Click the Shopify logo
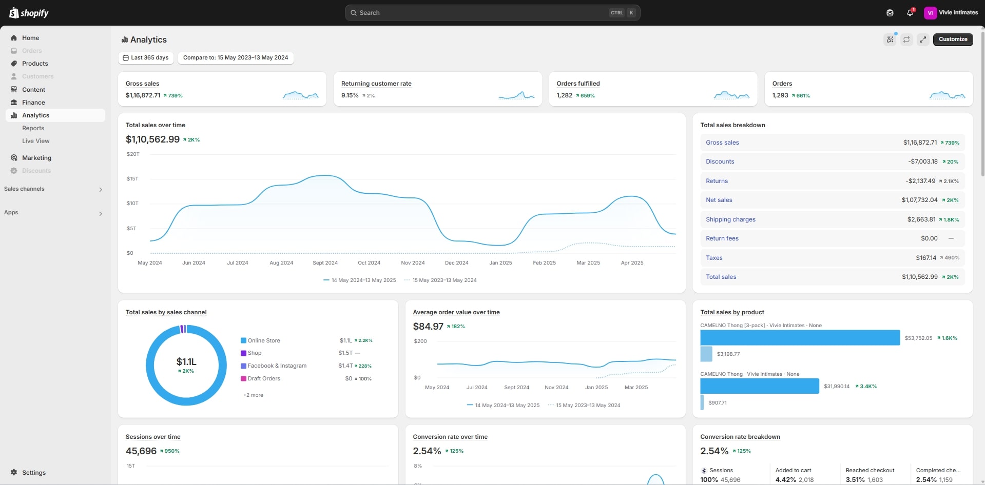The width and height of the screenshot is (985, 485). [29, 13]
